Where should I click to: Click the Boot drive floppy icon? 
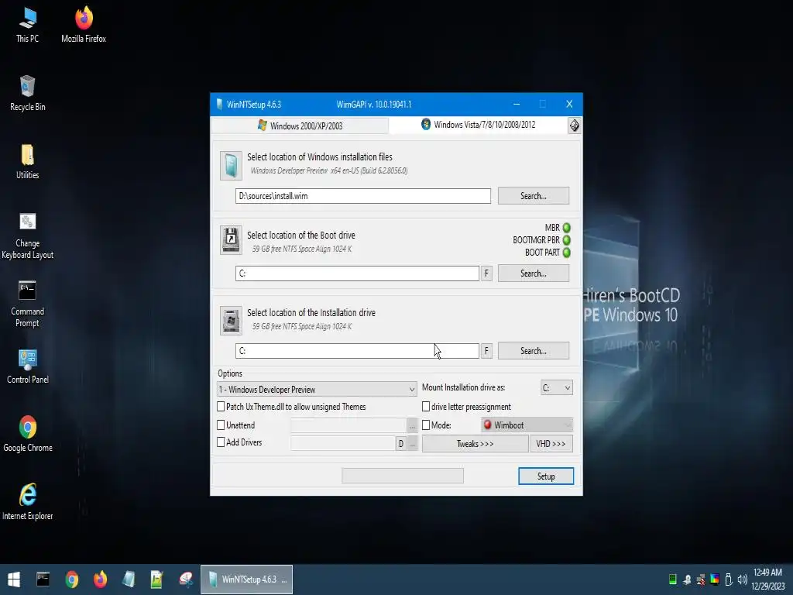pos(231,240)
